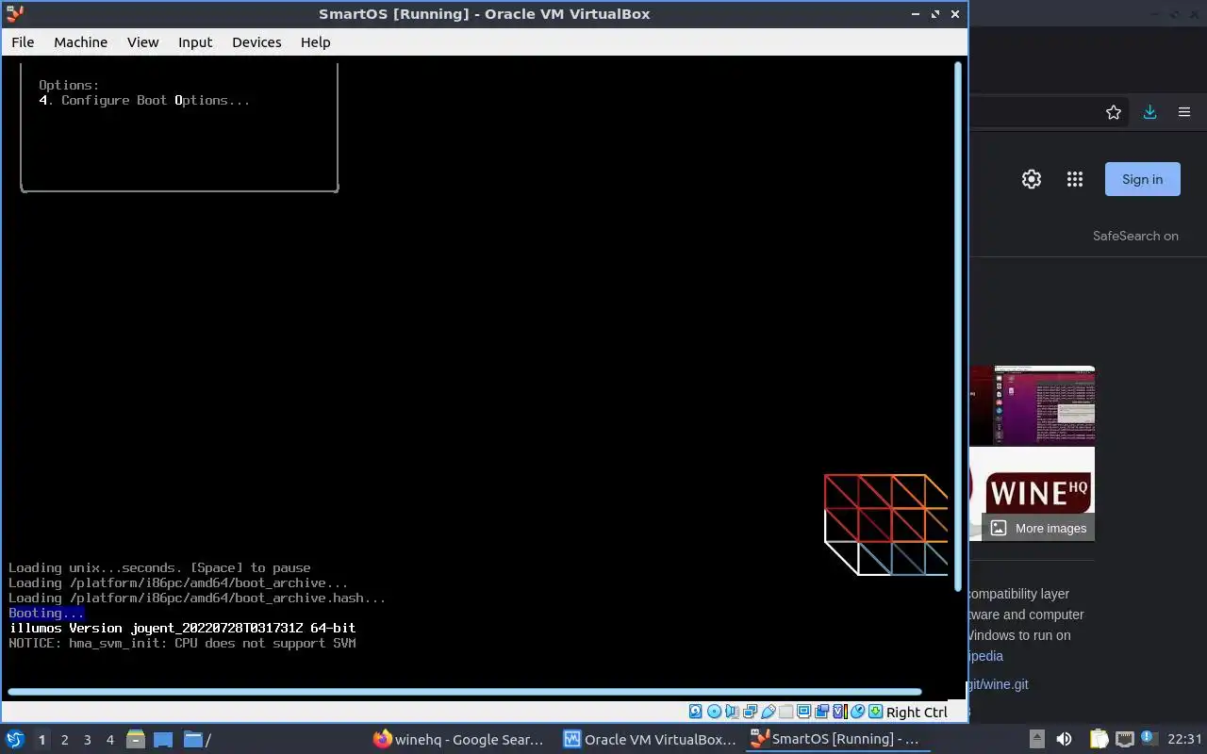
Task: Click 'Configure Boot Options...' text in VM console
Action: tap(156, 100)
